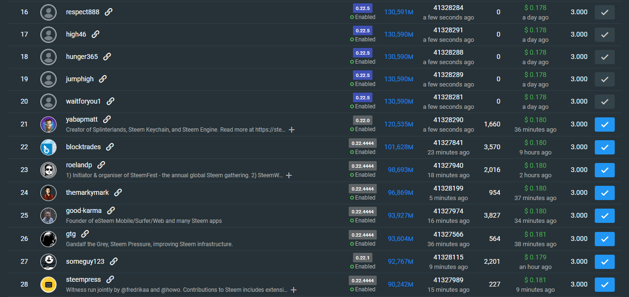Open link icon next to gtg
This screenshot has width=629, height=297.
[85, 234]
